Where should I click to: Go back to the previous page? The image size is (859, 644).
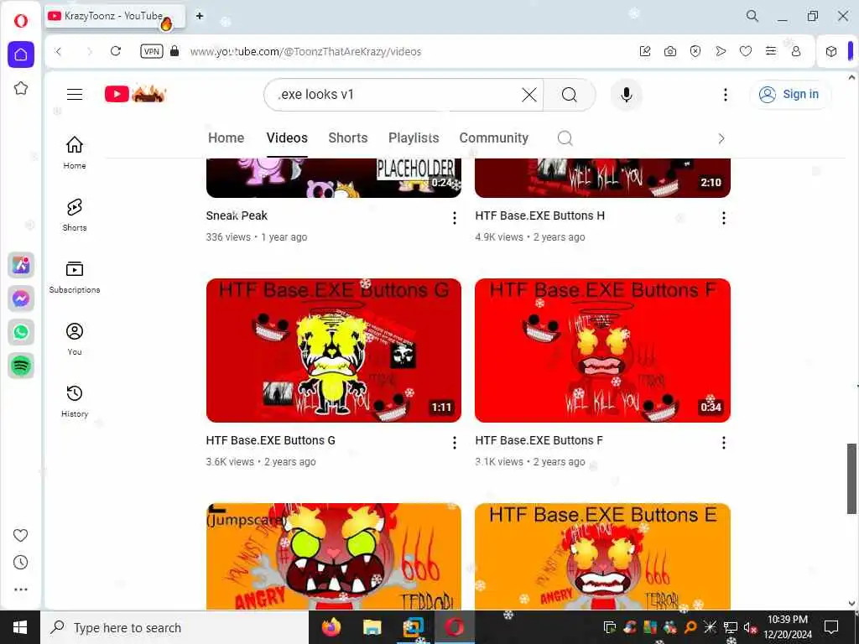pos(59,51)
